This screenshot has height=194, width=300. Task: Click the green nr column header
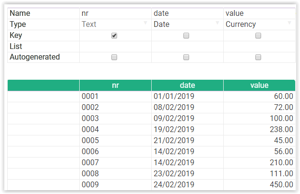(x=115, y=85)
